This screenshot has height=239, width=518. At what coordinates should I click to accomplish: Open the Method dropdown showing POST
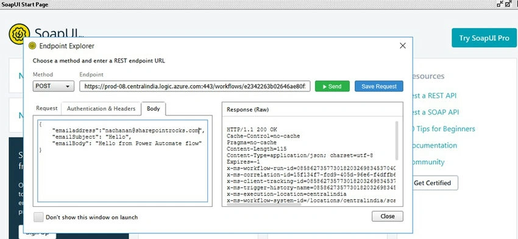pyautogui.click(x=54, y=86)
